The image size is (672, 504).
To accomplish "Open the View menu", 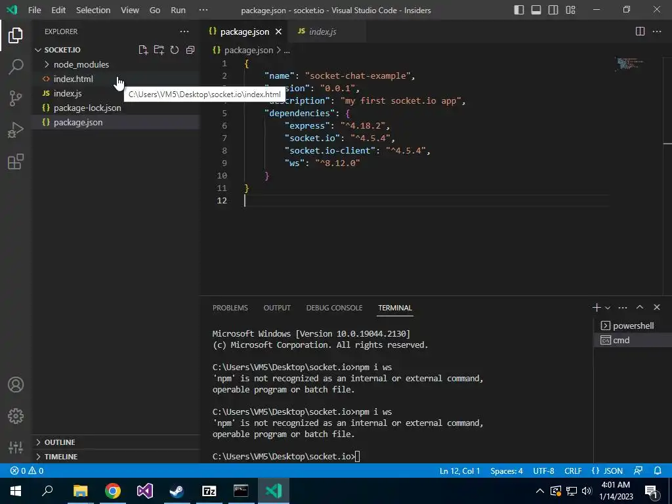I will (130, 10).
